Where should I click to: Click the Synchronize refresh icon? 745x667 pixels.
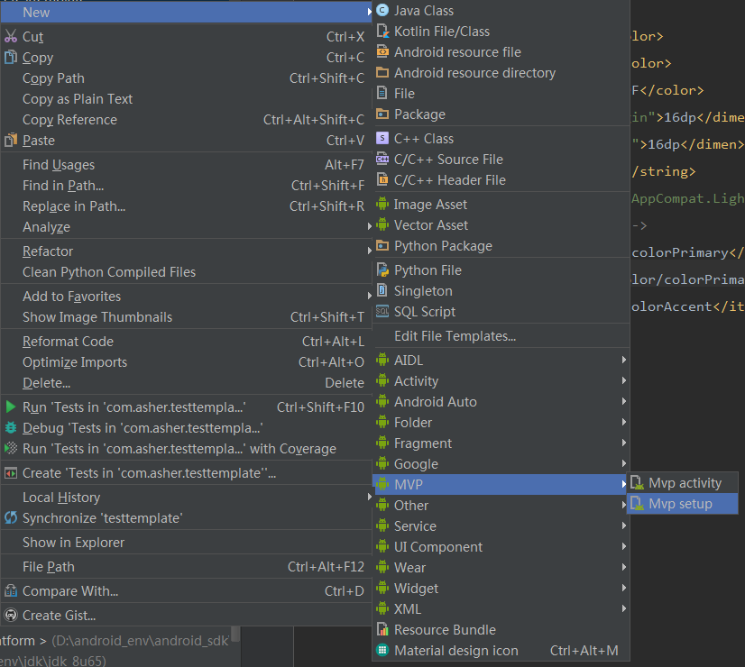(x=11, y=518)
